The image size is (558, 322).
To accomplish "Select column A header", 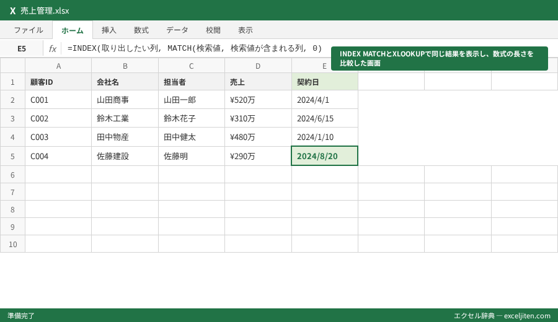I will (x=58, y=66).
